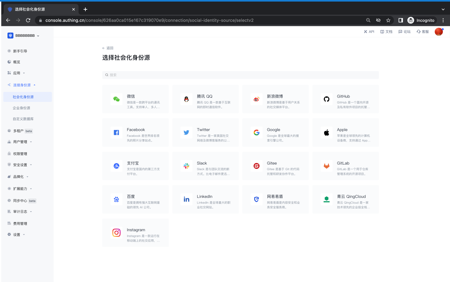
Task: Collapse the 连接身份源 sidebar section
Action: (x=22, y=85)
